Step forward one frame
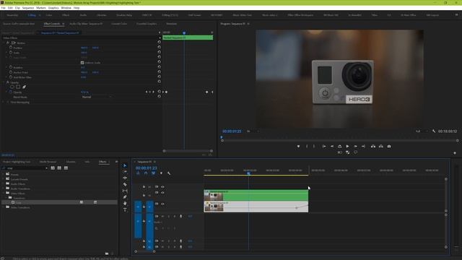Image resolution: width=462 pixels, height=260 pixels. pyautogui.click(x=356, y=146)
